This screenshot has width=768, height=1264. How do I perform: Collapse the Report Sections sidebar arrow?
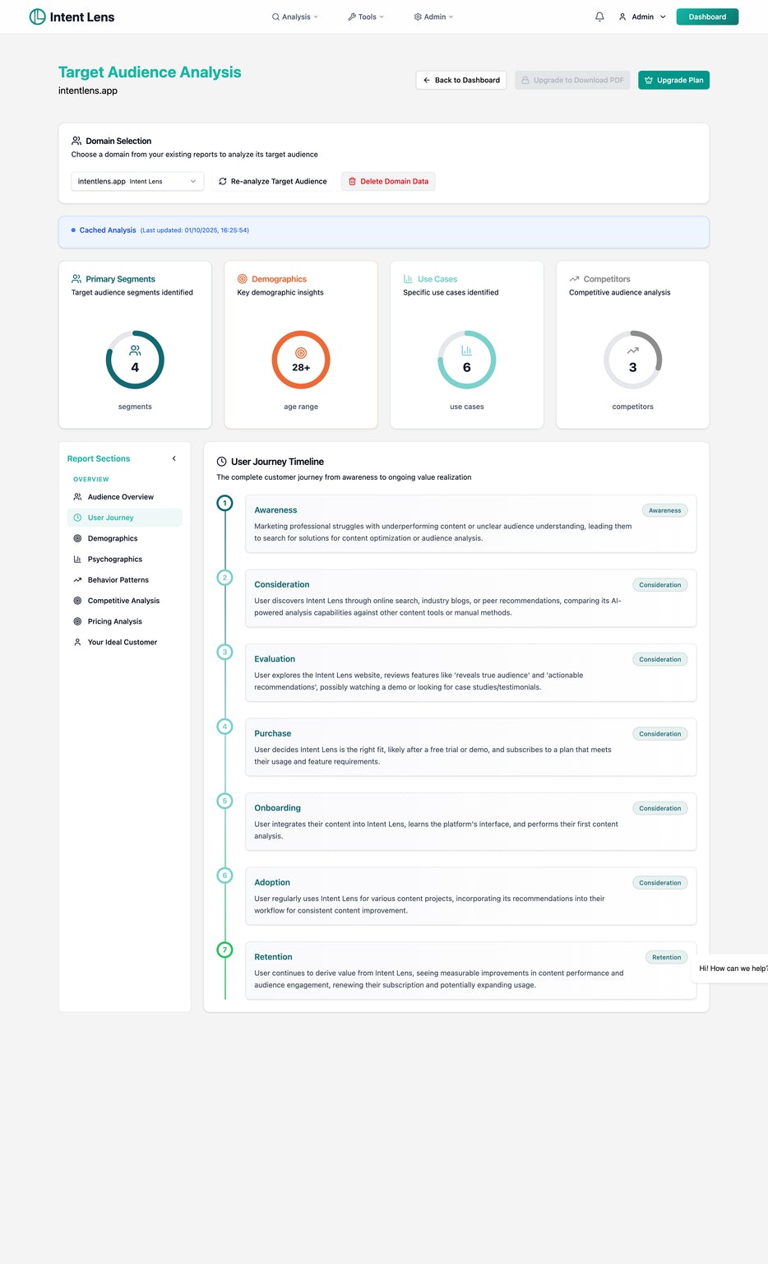click(x=173, y=458)
